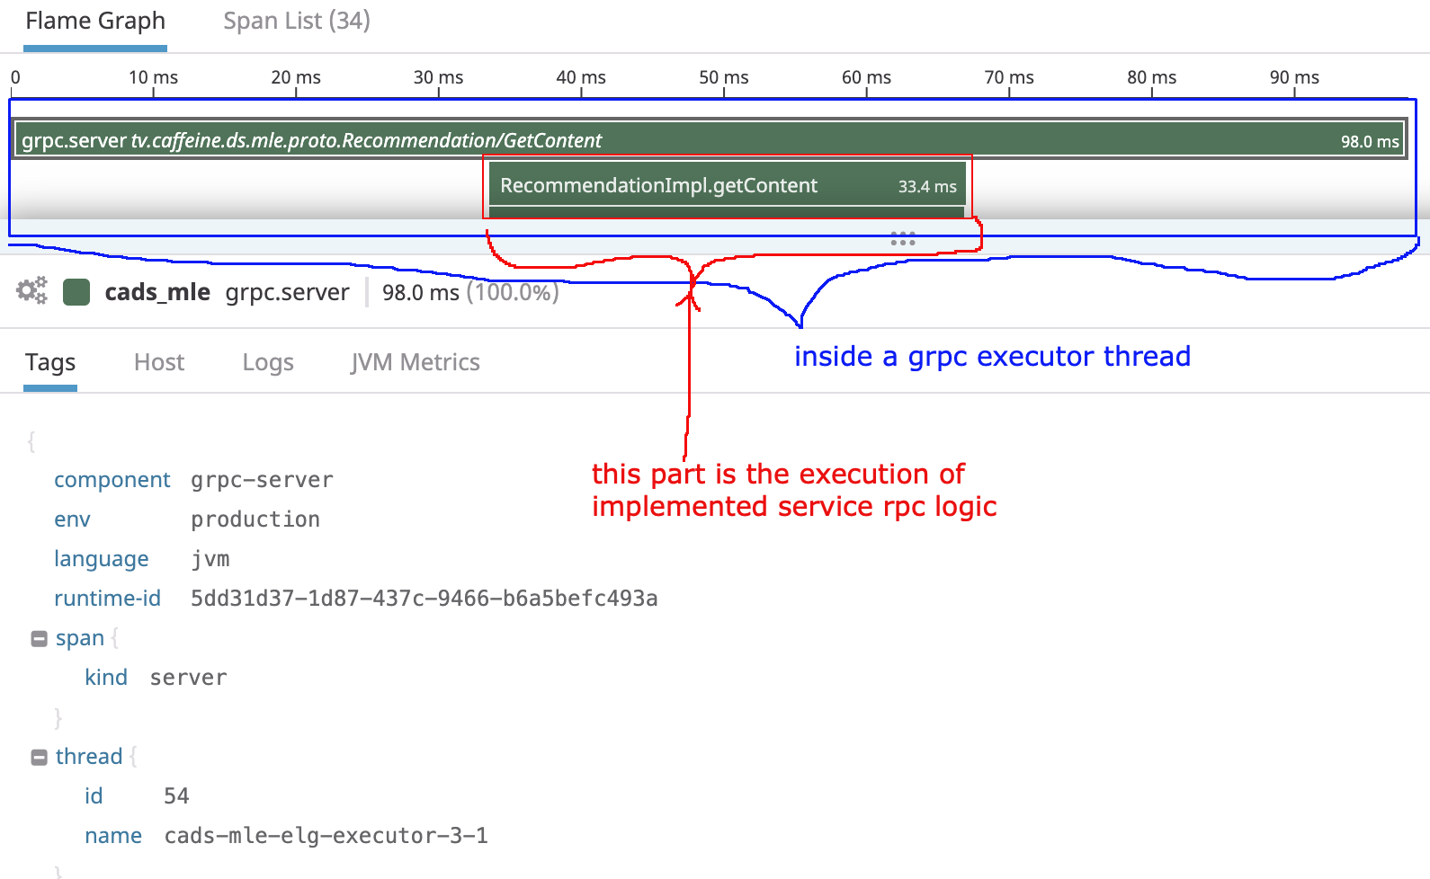The width and height of the screenshot is (1430, 879).
Task: Click the env tag key
Action: coord(72,519)
